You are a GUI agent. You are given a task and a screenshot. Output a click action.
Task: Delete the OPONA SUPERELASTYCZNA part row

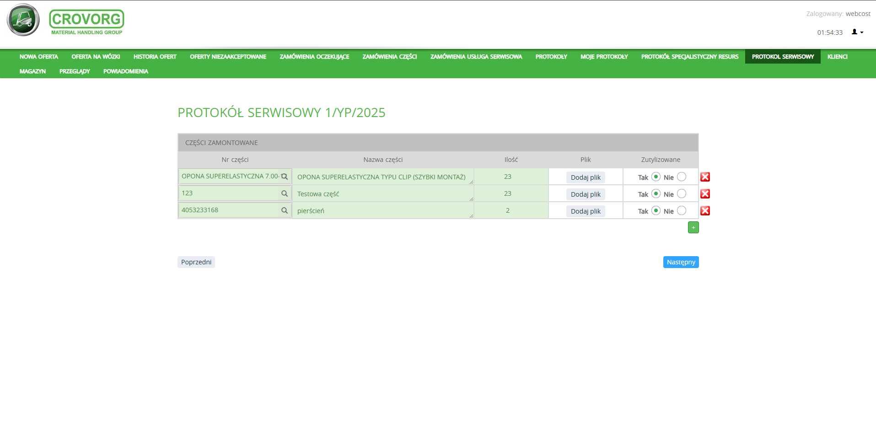(705, 177)
